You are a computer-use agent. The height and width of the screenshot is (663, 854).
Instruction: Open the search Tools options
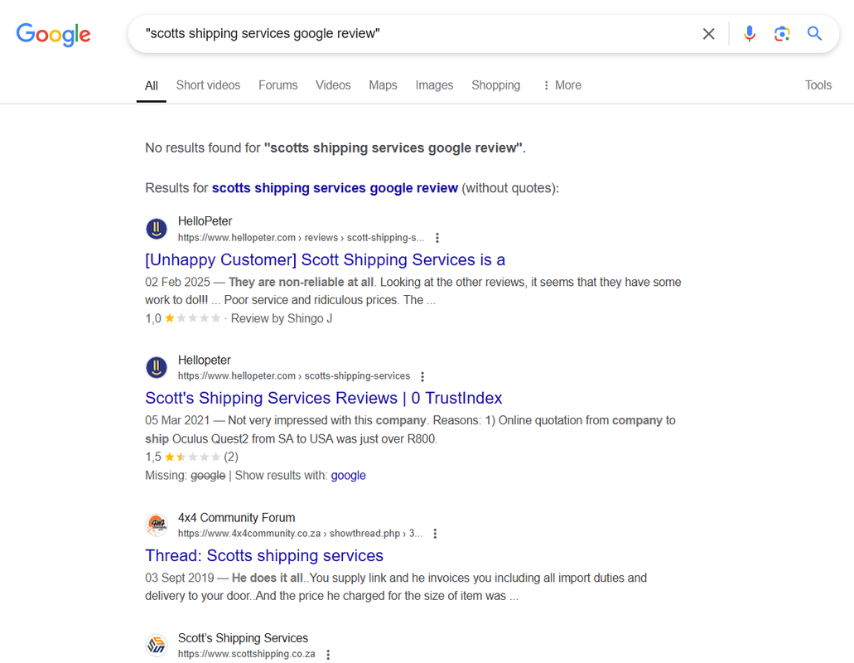point(818,85)
